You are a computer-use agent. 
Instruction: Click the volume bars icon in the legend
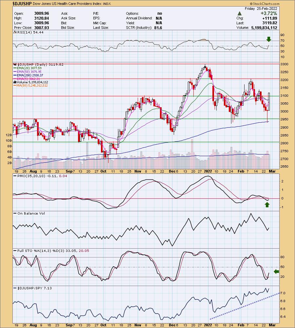[x=15, y=82]
